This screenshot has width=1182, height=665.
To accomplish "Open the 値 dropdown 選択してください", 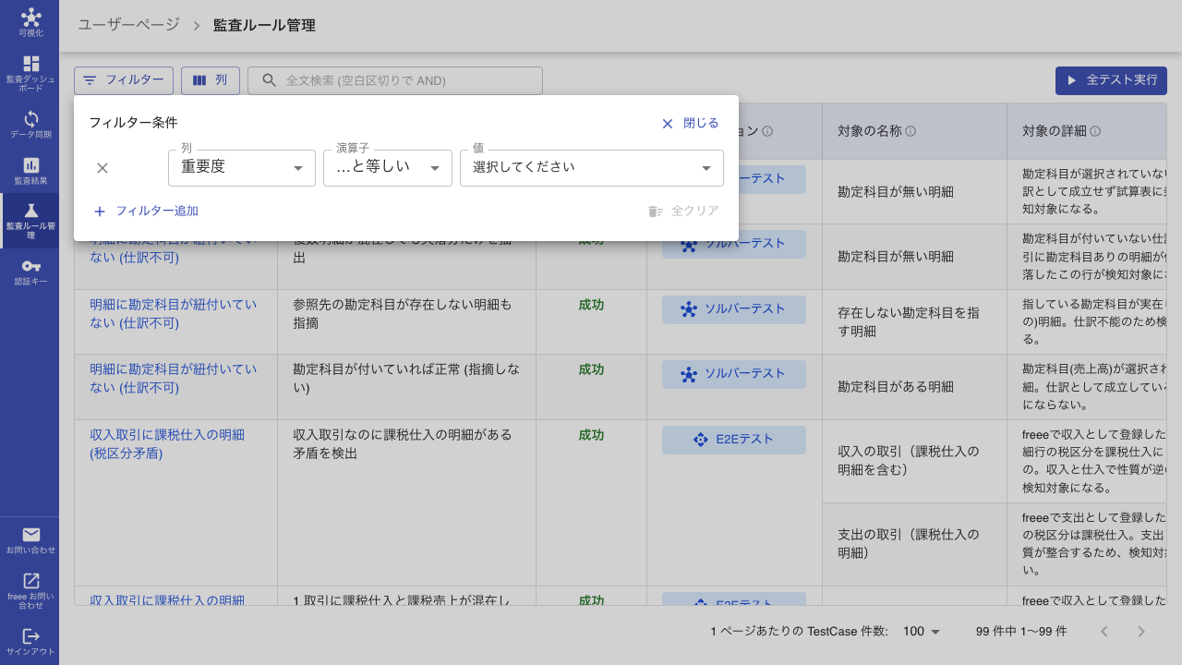I will 592,168.
